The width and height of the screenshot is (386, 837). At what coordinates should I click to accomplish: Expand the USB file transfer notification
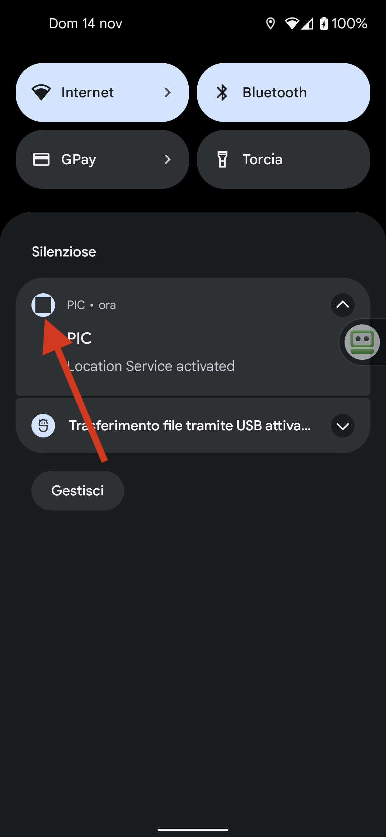342,426
